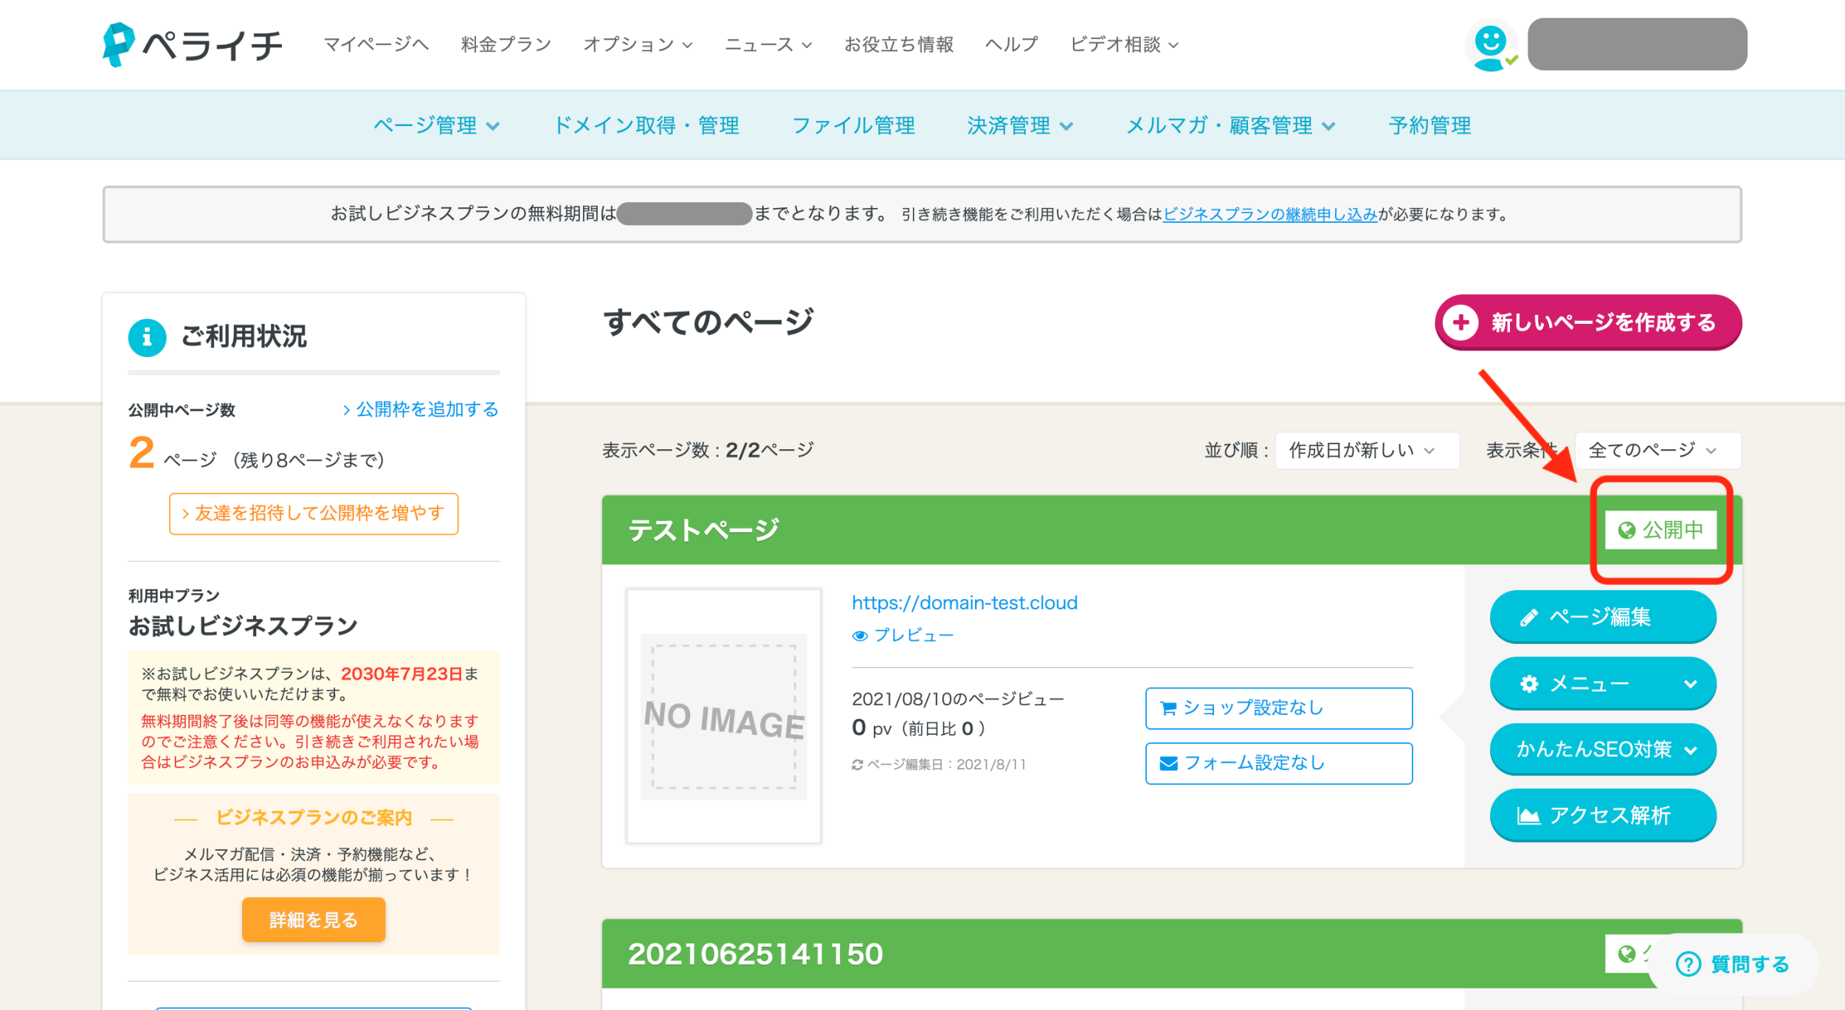Click the chart icon on アクセス解析
The image size is (1845, 1010).
(x=1528, y=815)
